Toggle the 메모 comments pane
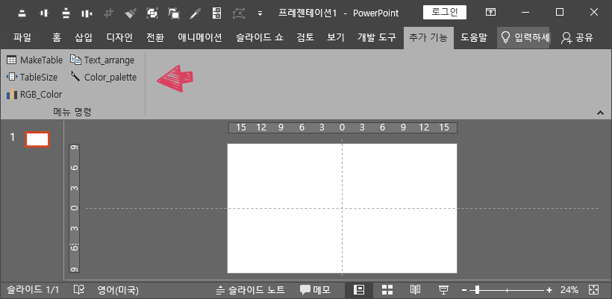Viewport: 612px width, 299px height. pos(316,290)
